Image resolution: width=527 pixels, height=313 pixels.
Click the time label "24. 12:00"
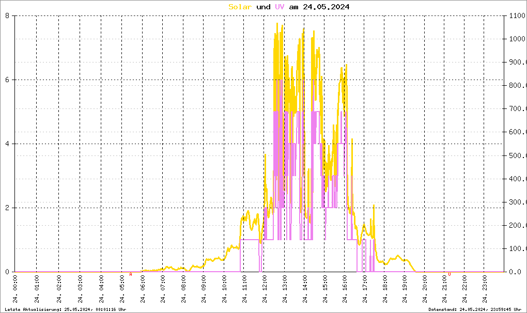tap(265, 289)
